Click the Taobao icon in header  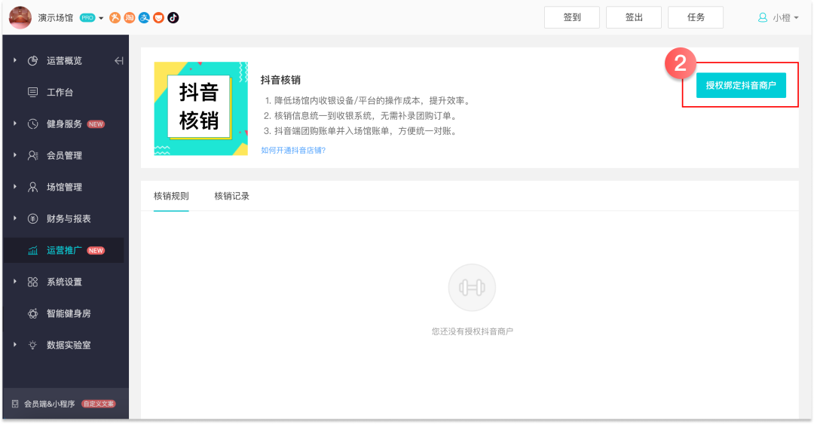point(130,17)
